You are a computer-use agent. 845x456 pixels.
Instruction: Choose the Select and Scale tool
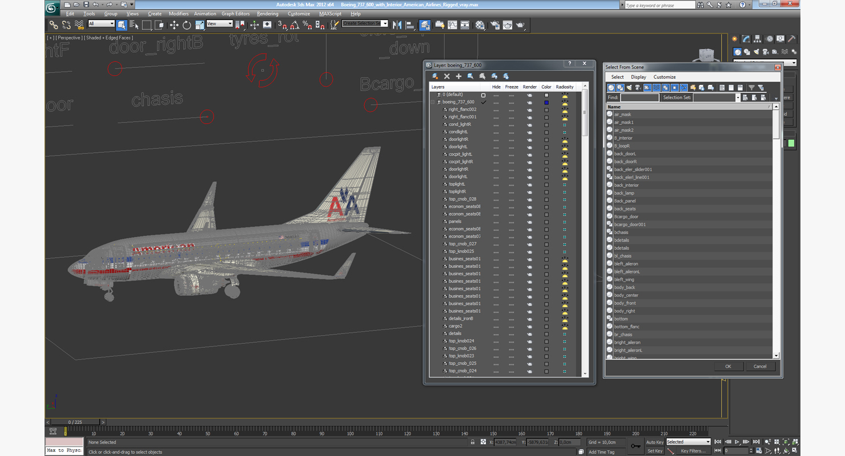point(199,25)
